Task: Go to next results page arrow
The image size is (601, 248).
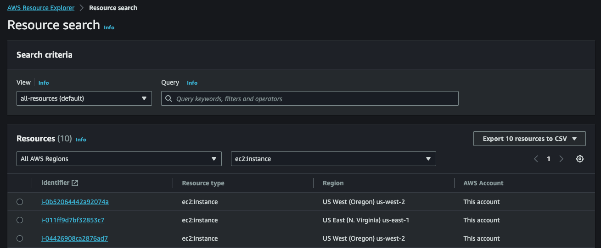Action: pos(561,159)
